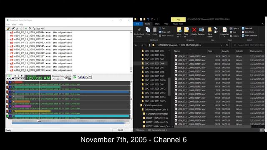Image resolution: width=267 pixels, height=150 pixels.
Task: Open the recent locations dropdown arrow
Action: coord(146,45)
